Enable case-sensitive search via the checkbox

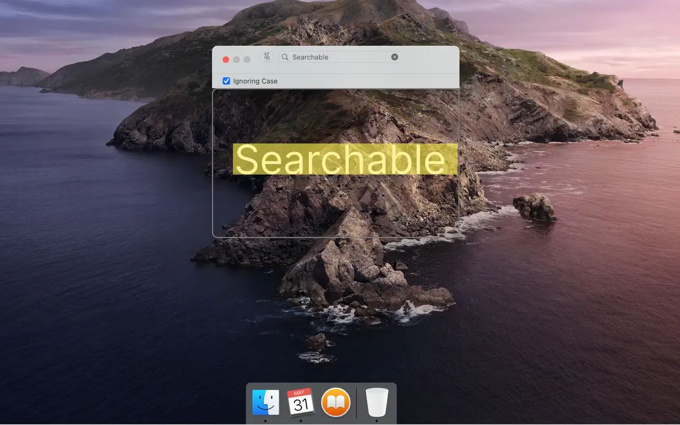(x=226, y=80)
